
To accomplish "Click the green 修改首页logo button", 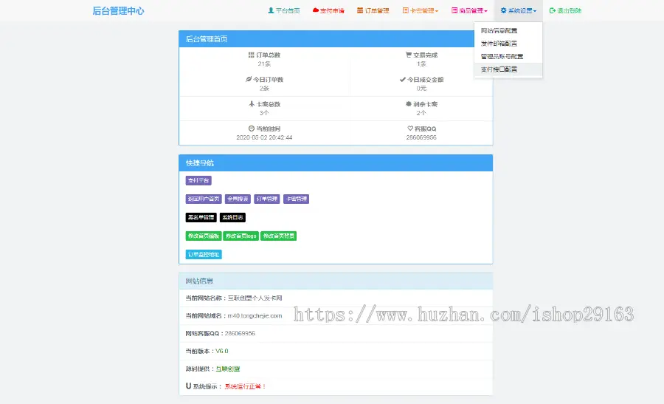I will [x=241, y=236].
